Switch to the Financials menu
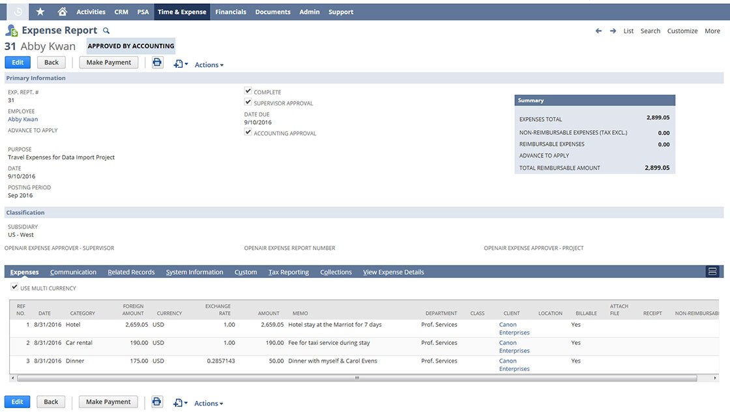The height and width of the screenshot is (412, 730). (x=230, y=11)
